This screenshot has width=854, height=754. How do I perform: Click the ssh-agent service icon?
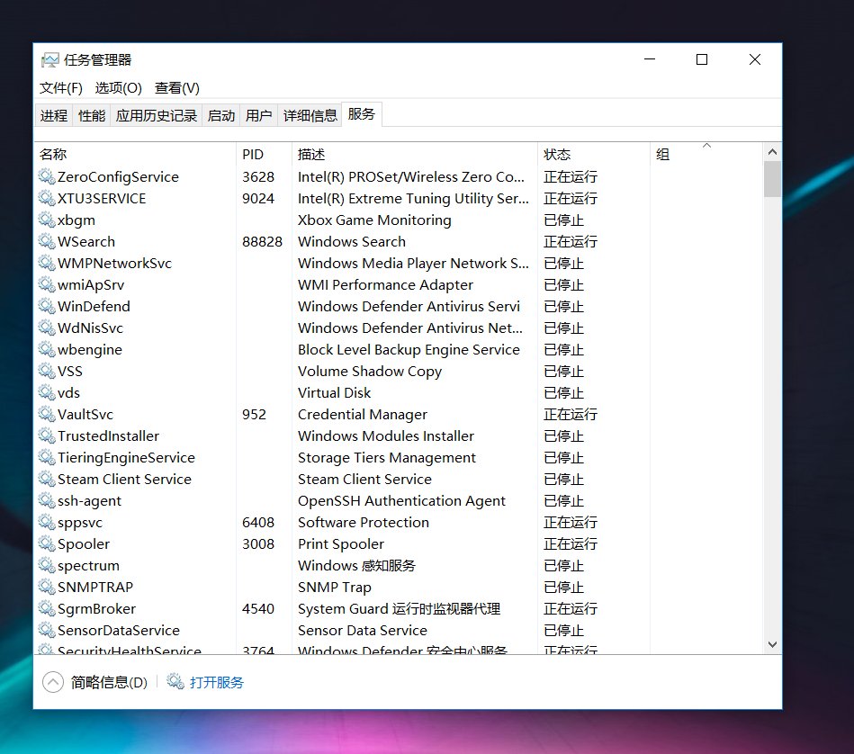[x=47, y=500]
